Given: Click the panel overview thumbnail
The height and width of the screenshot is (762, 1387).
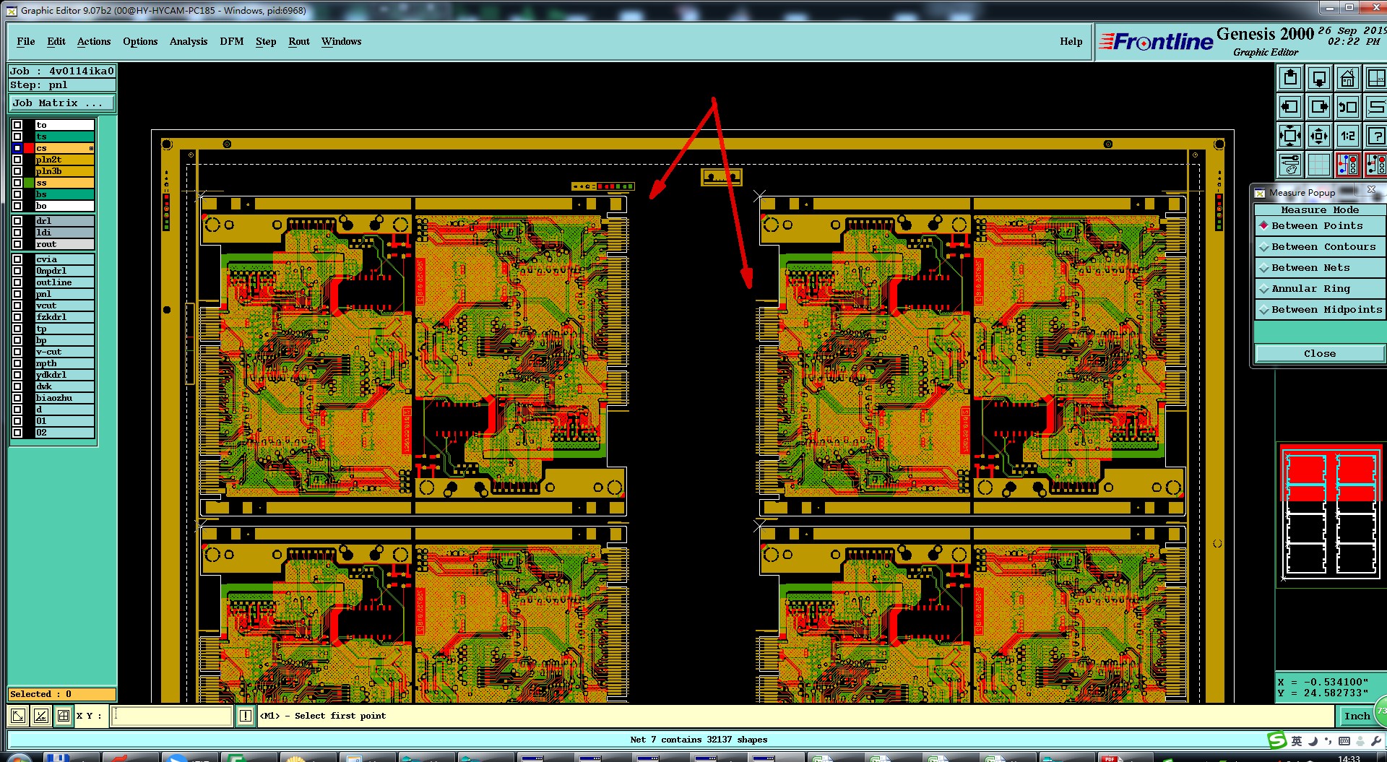Looking at the screenshot, I should click(x=1330, y=515).
